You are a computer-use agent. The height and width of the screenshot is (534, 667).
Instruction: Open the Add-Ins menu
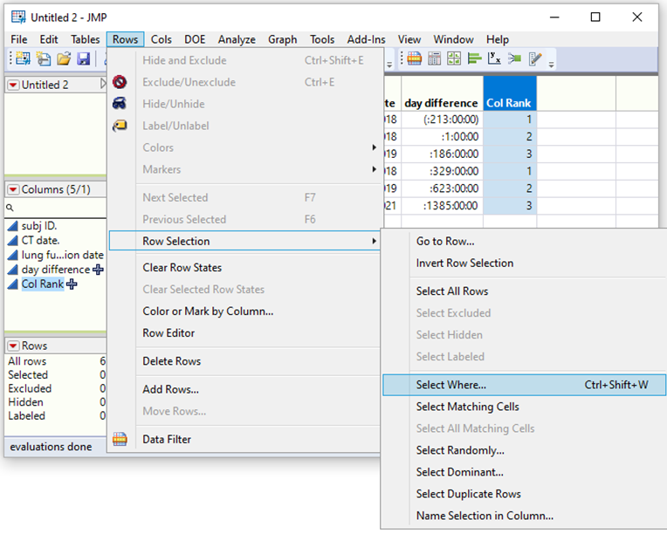pos(367,39)
